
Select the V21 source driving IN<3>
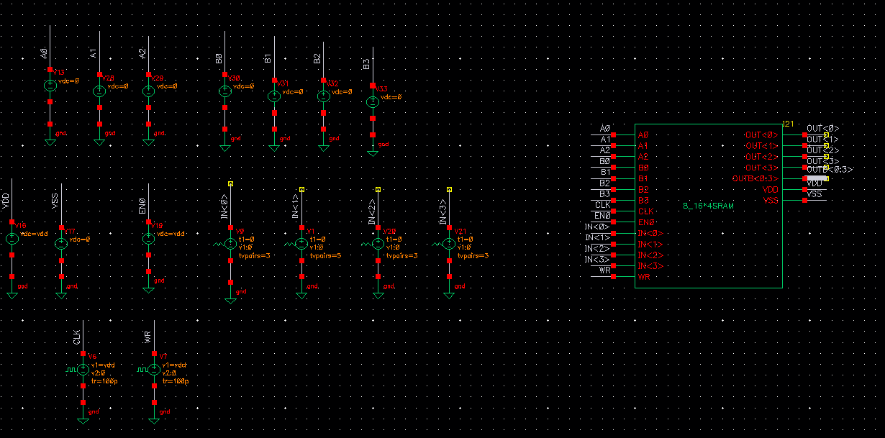pos(449,245)
